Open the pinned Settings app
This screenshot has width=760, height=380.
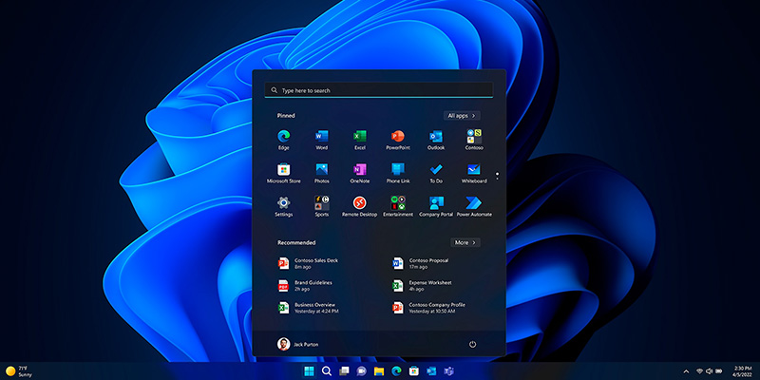tap(283, 203)
